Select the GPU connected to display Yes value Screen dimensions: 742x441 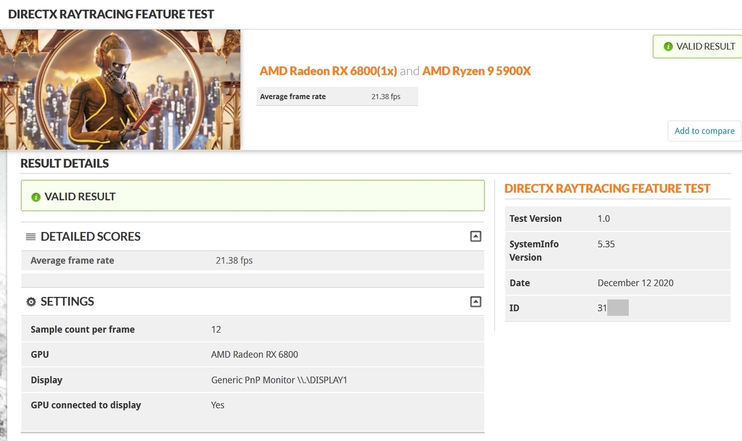[217, 405]
